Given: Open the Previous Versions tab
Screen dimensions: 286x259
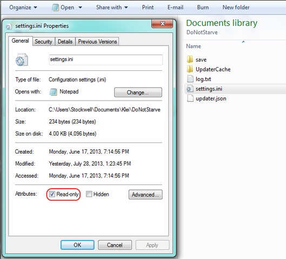Looking at the screenshot, I should pos(97,42).
